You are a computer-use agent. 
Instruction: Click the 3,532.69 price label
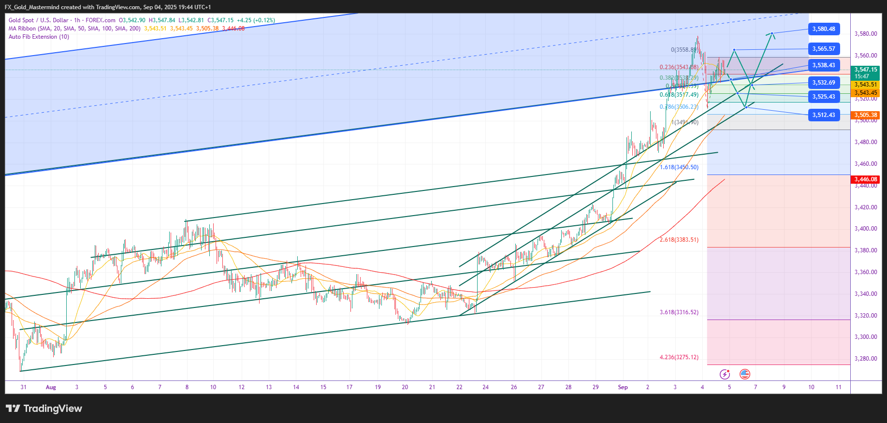(824, 83)
